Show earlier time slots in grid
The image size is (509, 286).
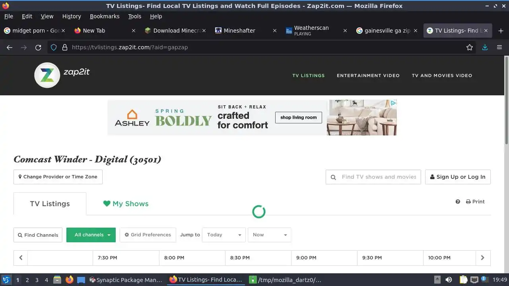coord(21,258)
